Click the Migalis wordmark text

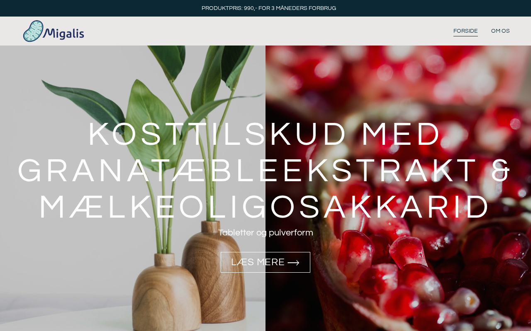coord(63,33)
